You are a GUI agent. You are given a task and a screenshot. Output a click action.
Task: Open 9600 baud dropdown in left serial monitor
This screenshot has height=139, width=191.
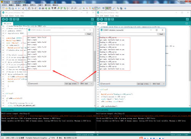[86, 84]
